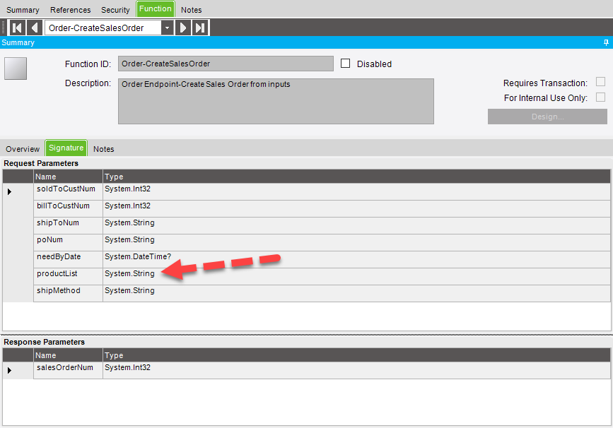Toggle the Disabled checkbox
This screenshot has width=613, height=428.
point(345,64)
